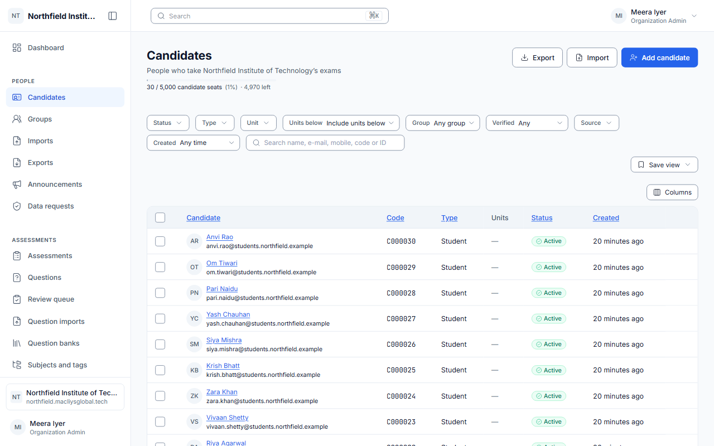The width and height of the screenshot is (714, 446).
Task: Open the Type filter dropdown
Action: pyautogui.click(x=215, y=123)
